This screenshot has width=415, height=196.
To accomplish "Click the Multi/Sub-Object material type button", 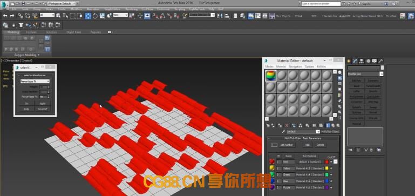I will pos(330,132).
